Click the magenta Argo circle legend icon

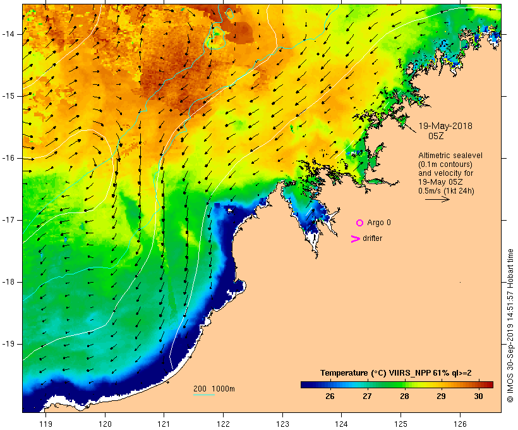click(360, 223)
